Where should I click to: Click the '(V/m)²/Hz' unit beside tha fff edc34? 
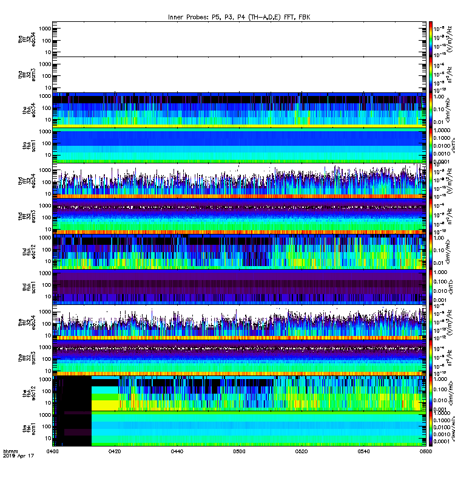click(450, 39)
